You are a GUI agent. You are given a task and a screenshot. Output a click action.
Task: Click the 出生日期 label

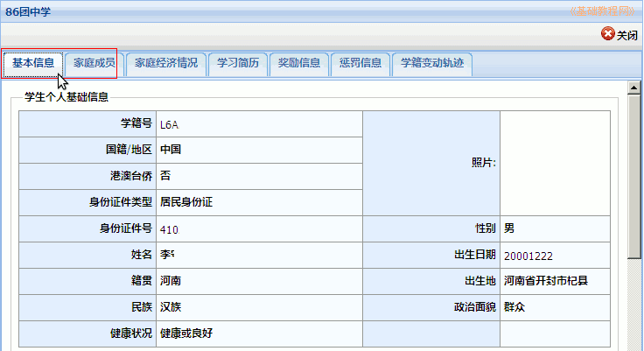click(x=475, y=255)
